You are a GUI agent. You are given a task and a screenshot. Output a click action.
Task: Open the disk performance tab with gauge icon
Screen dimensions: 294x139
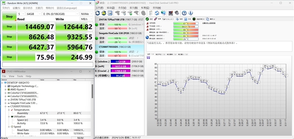[x=198, y=19]
